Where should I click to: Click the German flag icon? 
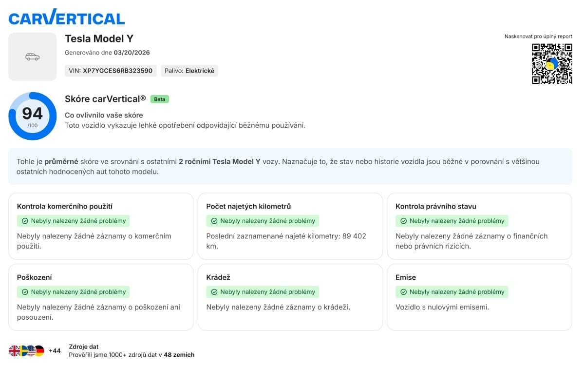pos(39,351)
